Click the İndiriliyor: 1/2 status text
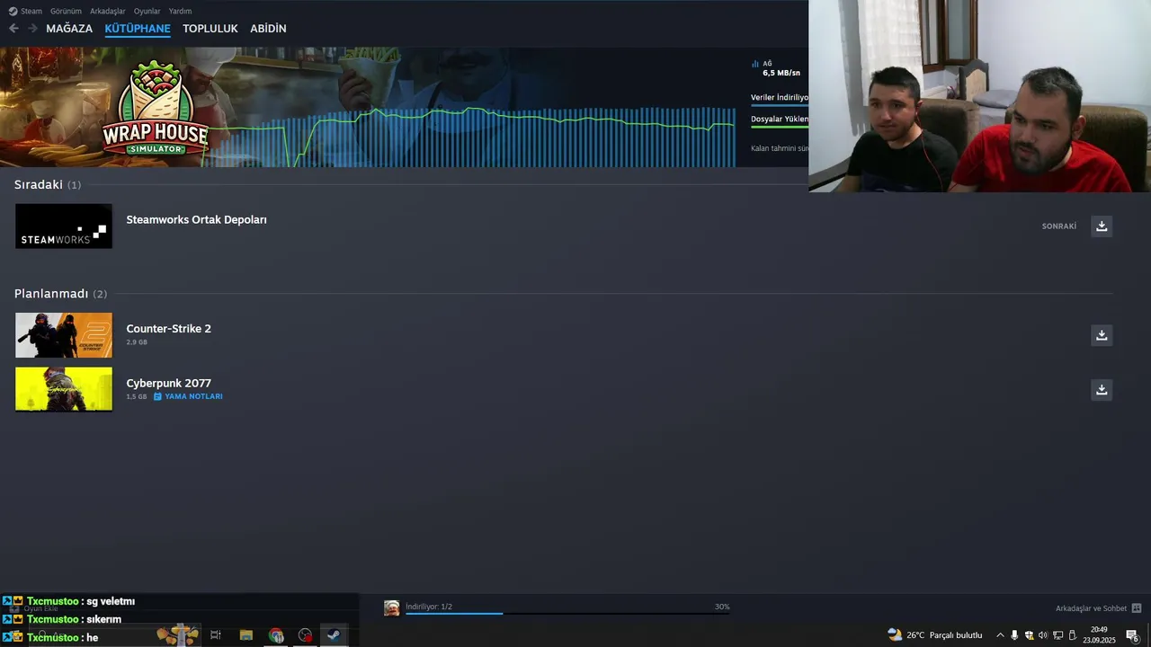1151x647 pixels. 429,607
